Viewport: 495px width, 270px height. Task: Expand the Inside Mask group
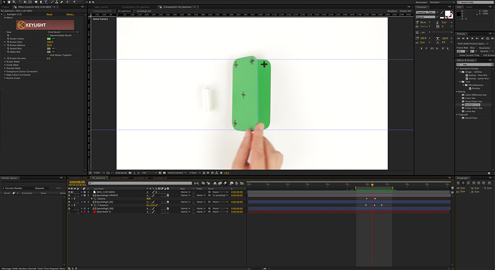pyautogui.click(x=5, y=65)
